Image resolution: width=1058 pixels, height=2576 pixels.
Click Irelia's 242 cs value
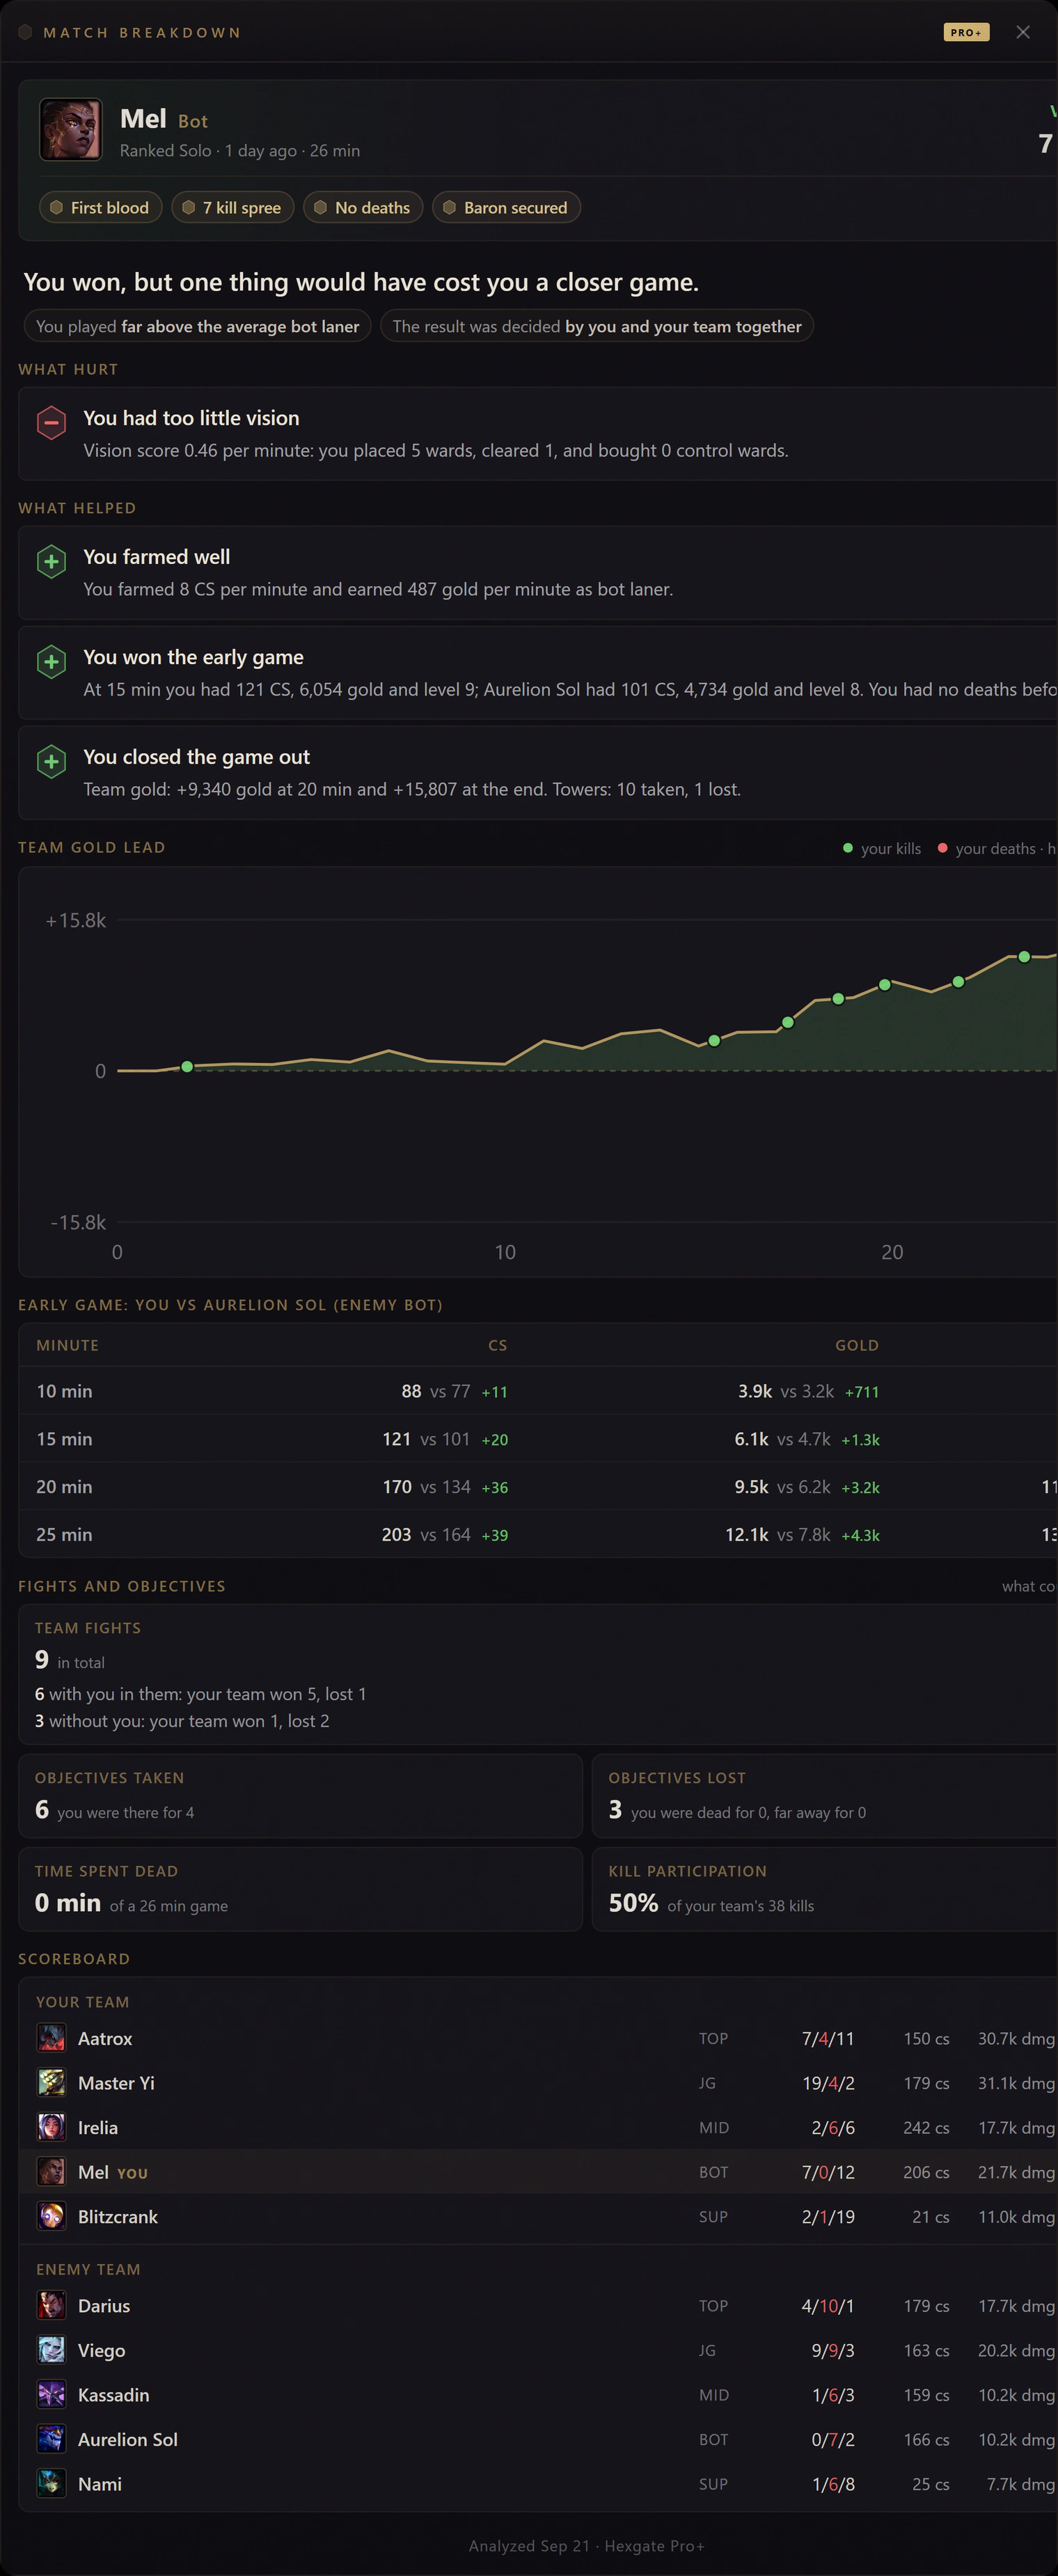pyautogui.click(x=926, y=2128)
